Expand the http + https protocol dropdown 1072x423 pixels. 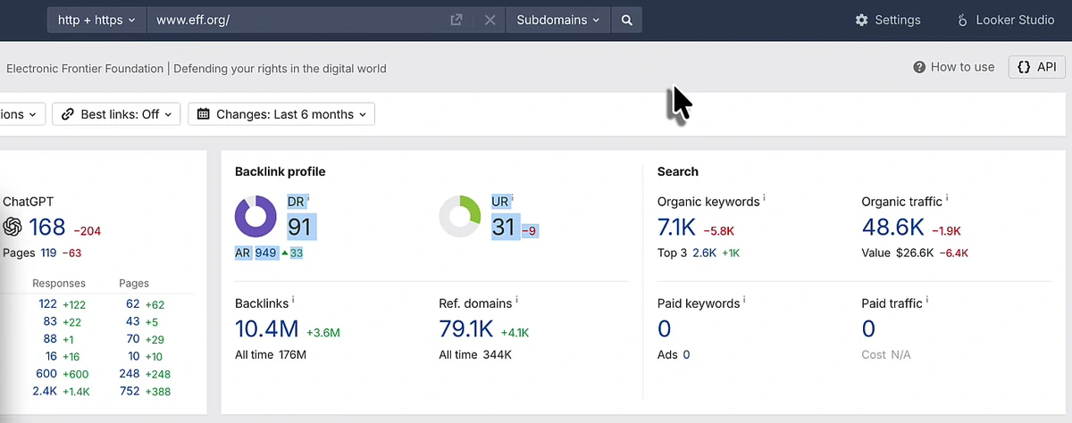96,20
